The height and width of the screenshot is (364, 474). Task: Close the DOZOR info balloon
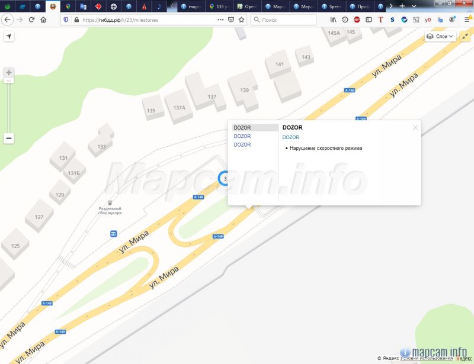click(415, 127)
